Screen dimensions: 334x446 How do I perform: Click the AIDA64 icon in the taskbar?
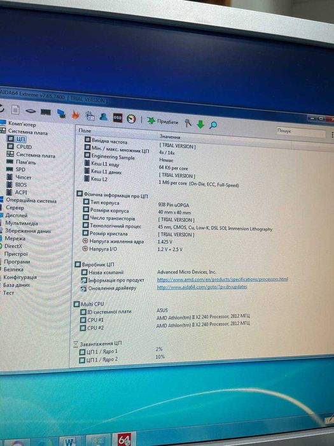click(125, 439)
